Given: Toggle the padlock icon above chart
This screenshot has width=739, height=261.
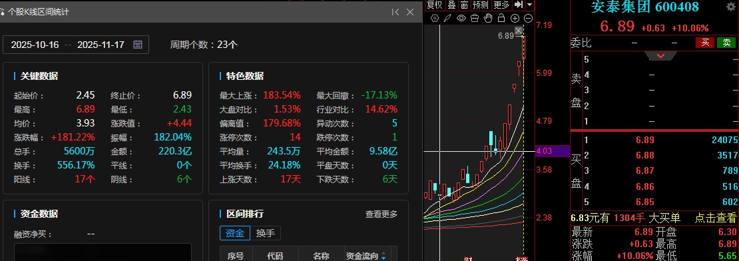Looking at the screenshot, I should tap(501, 19).
